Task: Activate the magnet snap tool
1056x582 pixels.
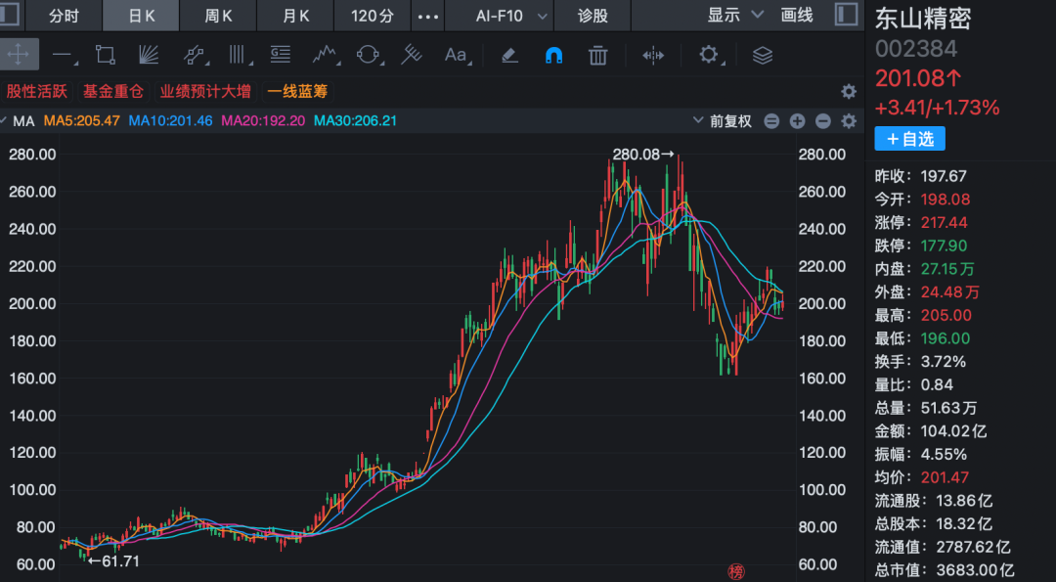Action: pos(553,55)
